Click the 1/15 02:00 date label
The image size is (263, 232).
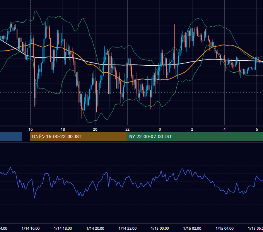[x=192, y=229]
